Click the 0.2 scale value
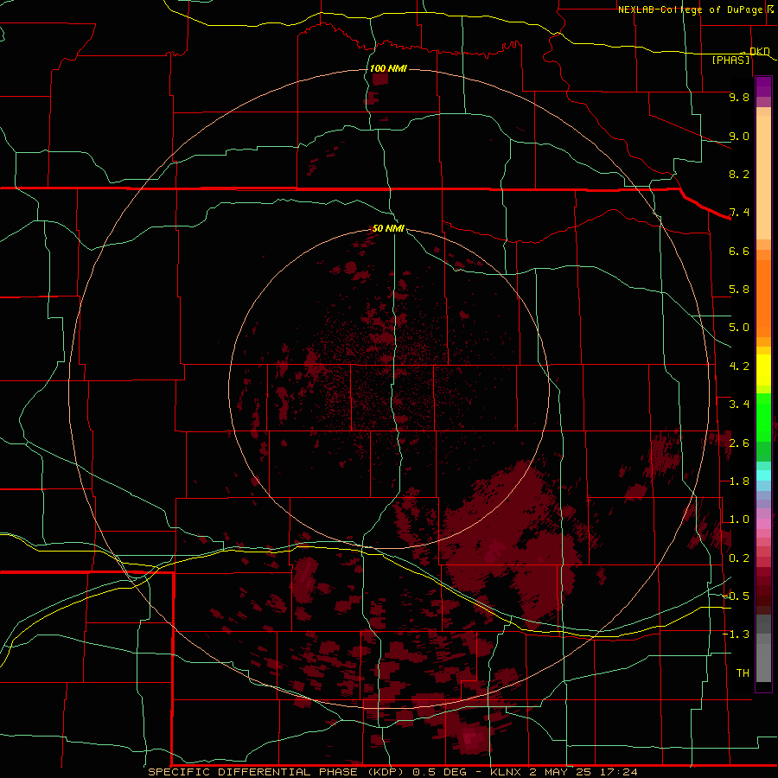This screenshot has height=778, width=778. pyautogui.click(x=739, y=558)
